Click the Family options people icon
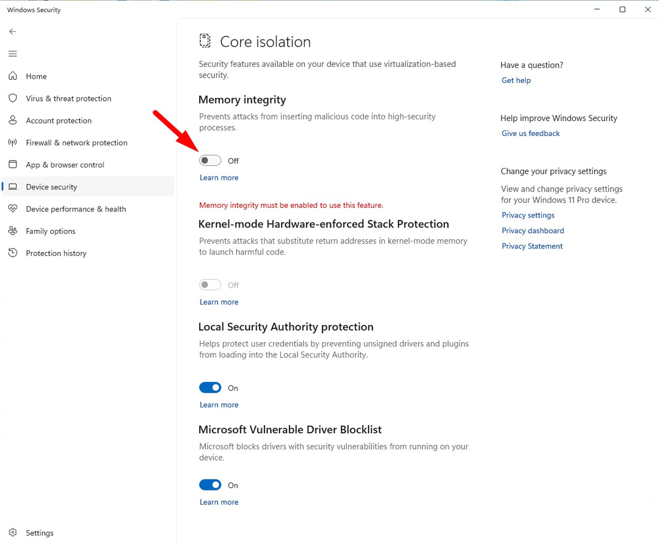 point(13,231)
